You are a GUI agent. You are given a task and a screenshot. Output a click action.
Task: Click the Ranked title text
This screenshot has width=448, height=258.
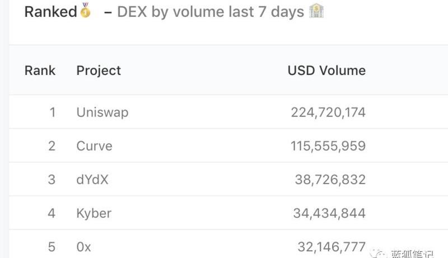[x=50, y=11]
